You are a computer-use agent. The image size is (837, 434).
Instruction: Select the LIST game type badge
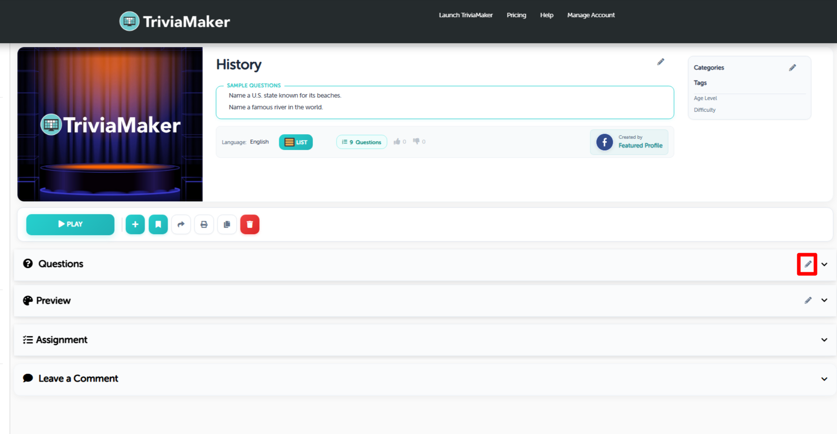(296, 142)
